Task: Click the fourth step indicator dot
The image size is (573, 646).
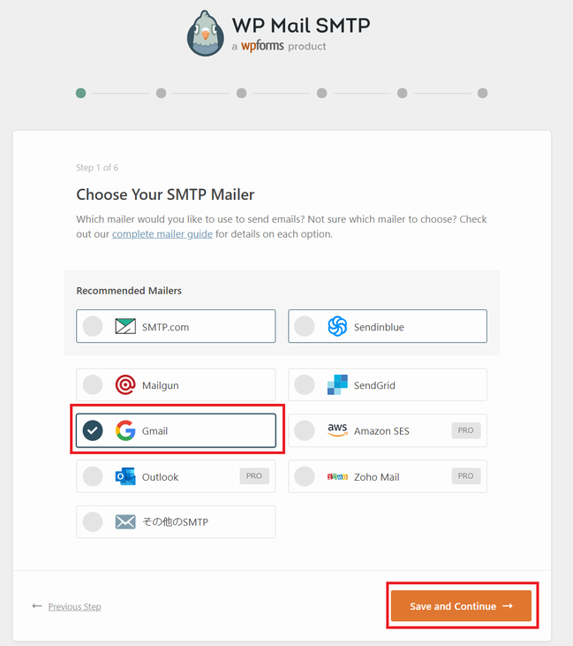Action: click(322, 93)
